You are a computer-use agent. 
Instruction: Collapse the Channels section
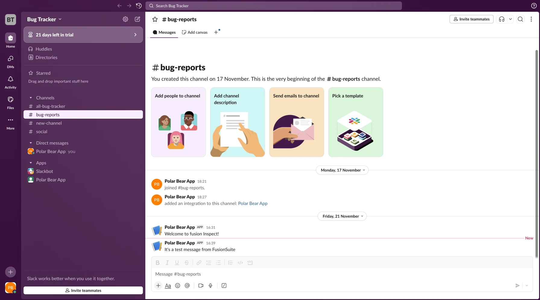(31, 98)
